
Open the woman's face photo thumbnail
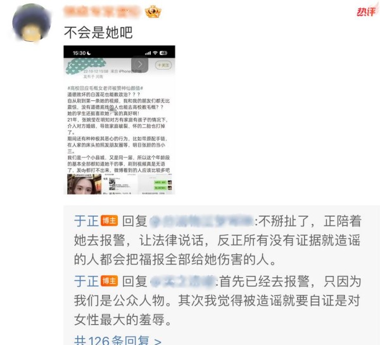(84, 184)
